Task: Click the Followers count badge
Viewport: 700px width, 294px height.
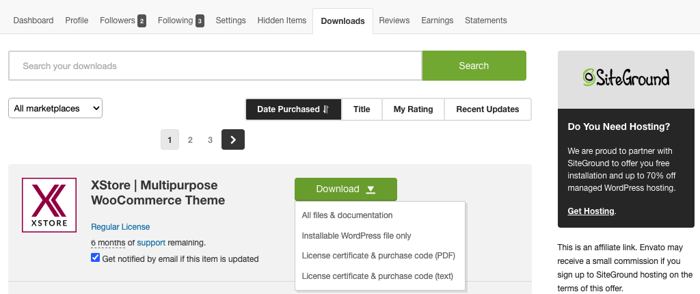Action: (x=142, y=21)
